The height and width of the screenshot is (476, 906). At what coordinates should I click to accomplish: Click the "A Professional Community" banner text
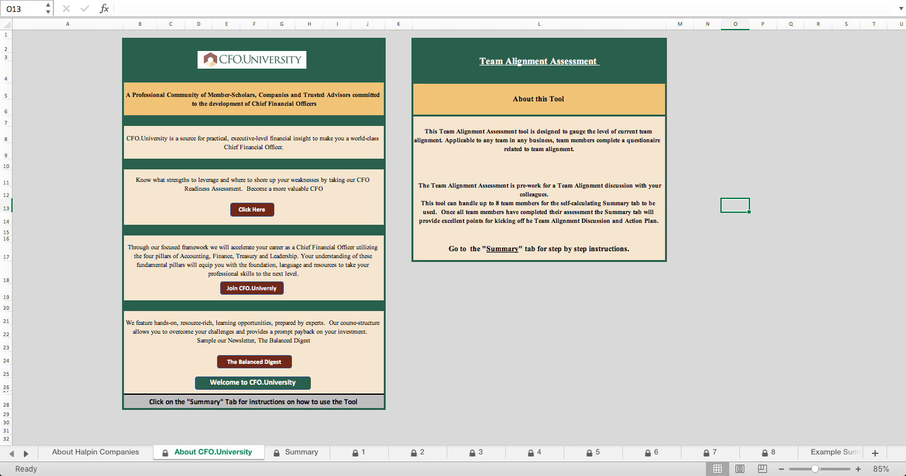[x=253, y=99]
